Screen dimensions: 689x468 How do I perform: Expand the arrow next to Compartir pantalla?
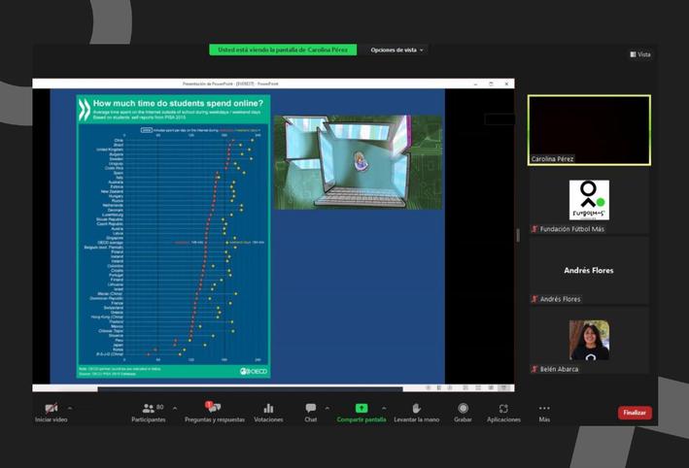pos(381,408)
